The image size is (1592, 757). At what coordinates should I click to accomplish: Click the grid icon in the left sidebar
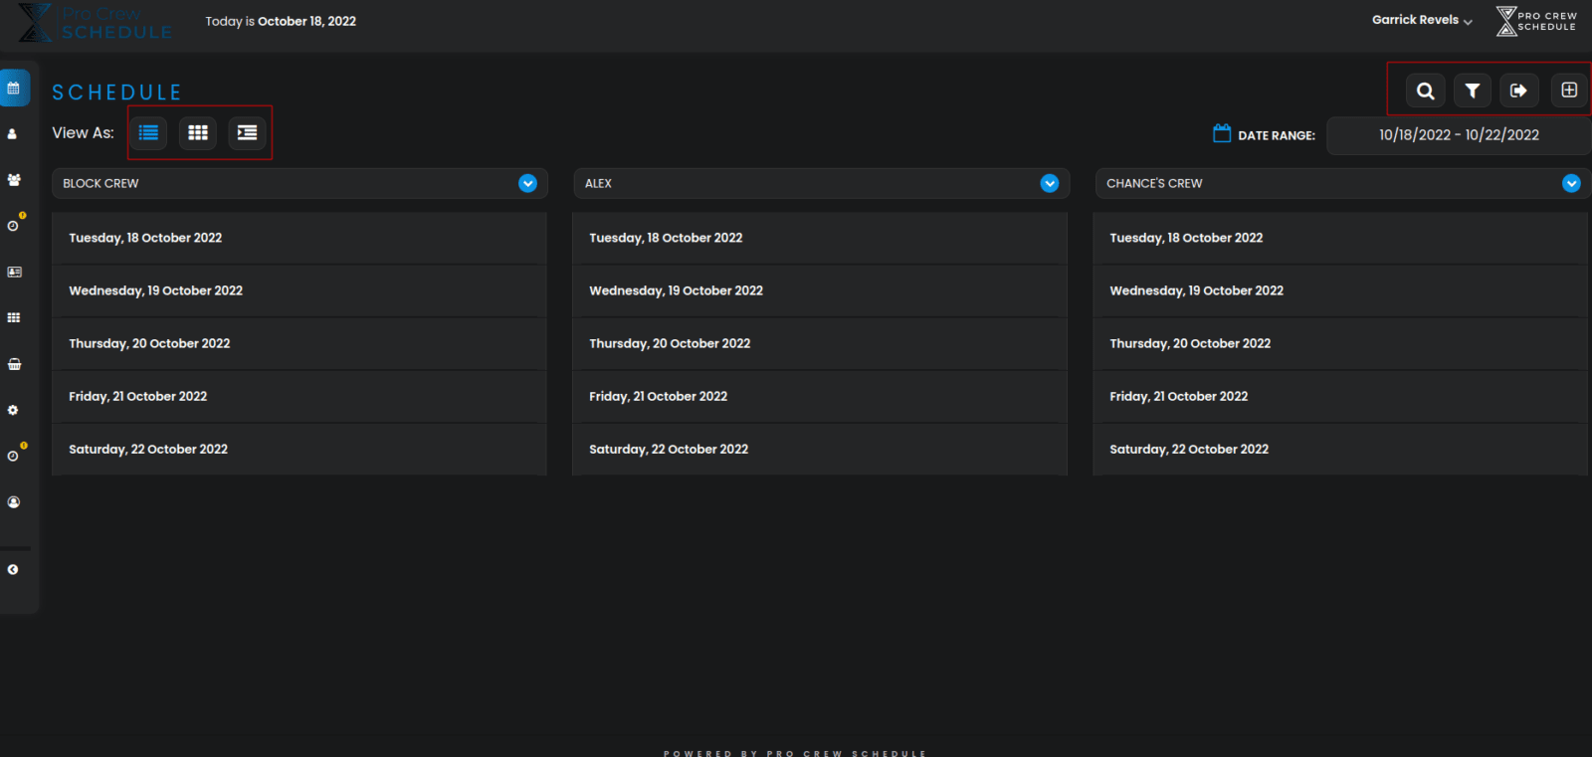(14, 317)
